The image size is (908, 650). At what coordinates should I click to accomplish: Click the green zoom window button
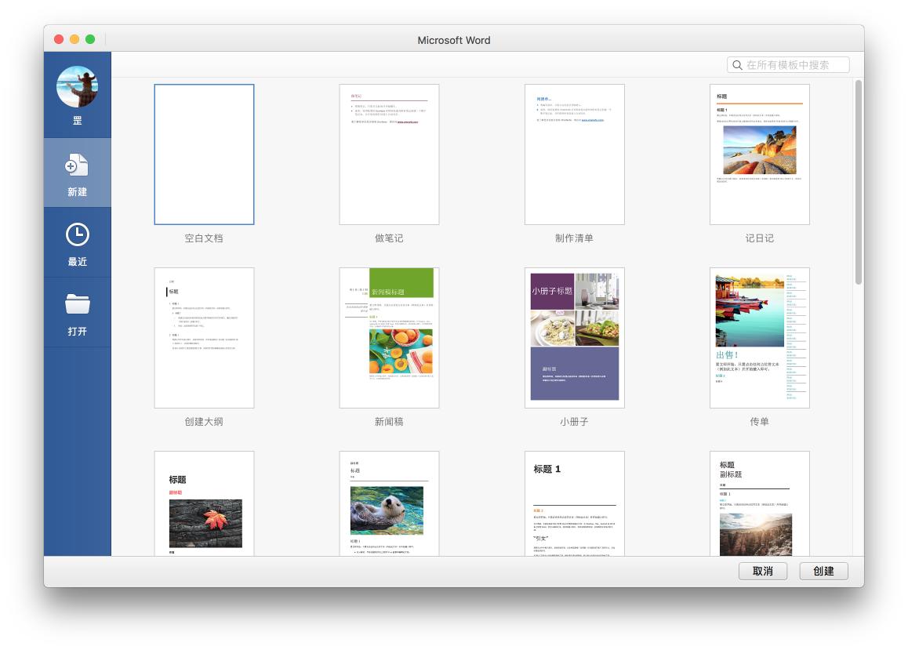(x=90, y=39)
